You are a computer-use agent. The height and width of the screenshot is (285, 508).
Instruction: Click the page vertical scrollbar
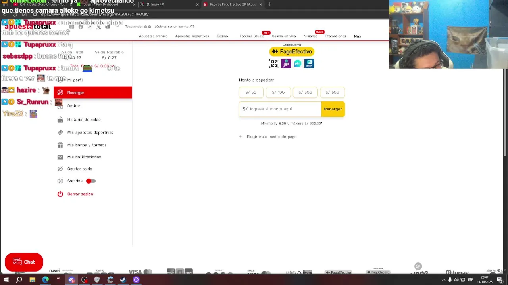[x=505, y=113]
